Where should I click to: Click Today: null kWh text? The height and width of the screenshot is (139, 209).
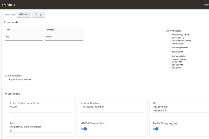(177, 52)
